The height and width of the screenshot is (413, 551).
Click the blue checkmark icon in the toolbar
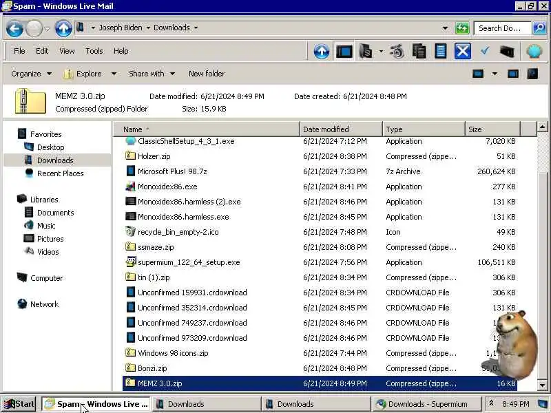point(485,51)
